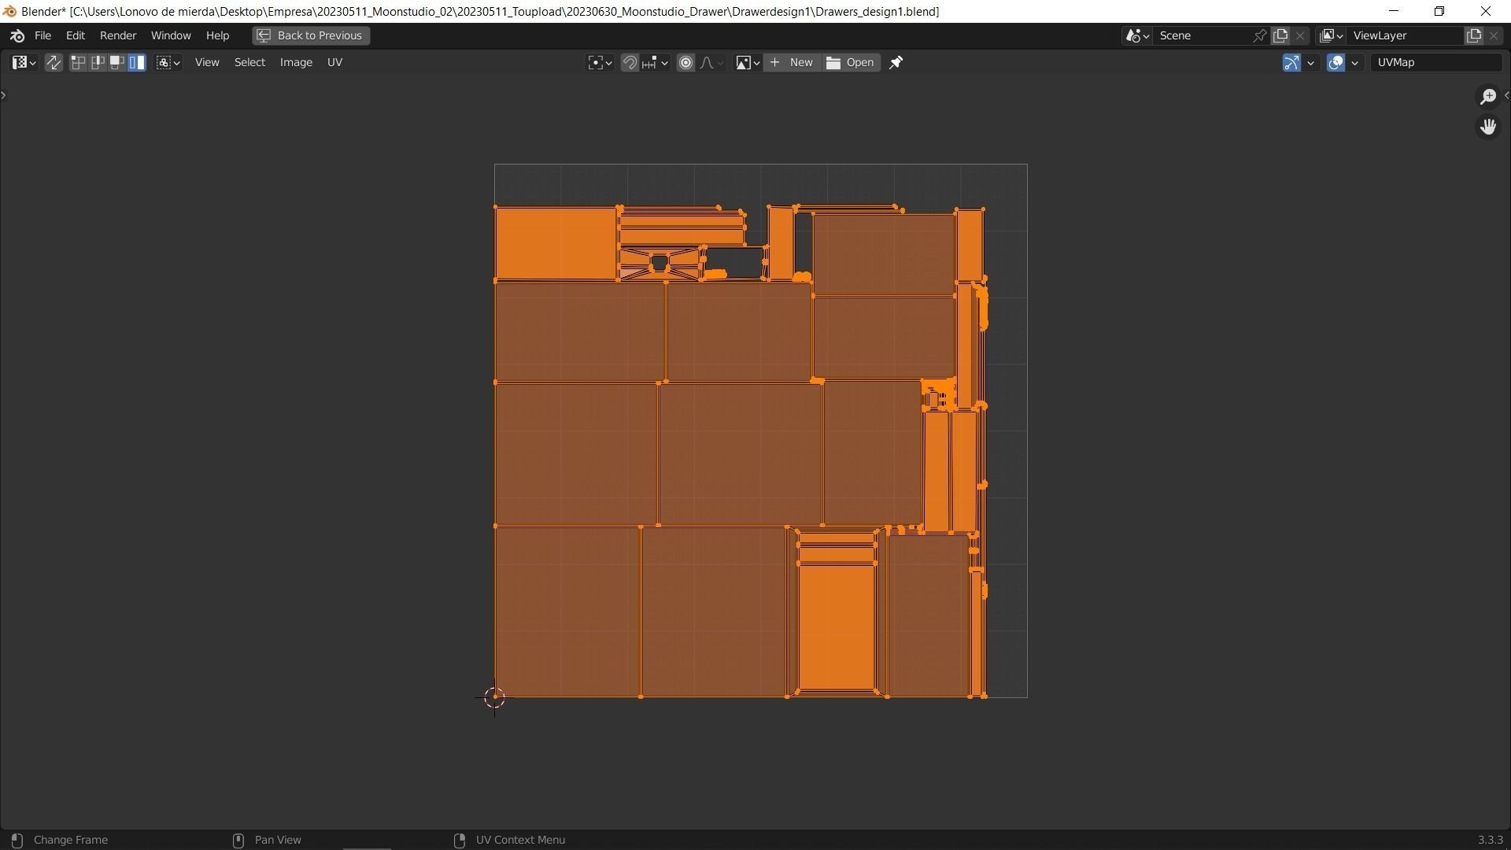
Task: Toggle show gizmo button in header
Action: click(x=1291, y=62)
